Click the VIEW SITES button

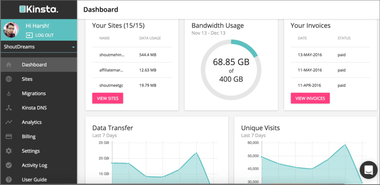108,98
